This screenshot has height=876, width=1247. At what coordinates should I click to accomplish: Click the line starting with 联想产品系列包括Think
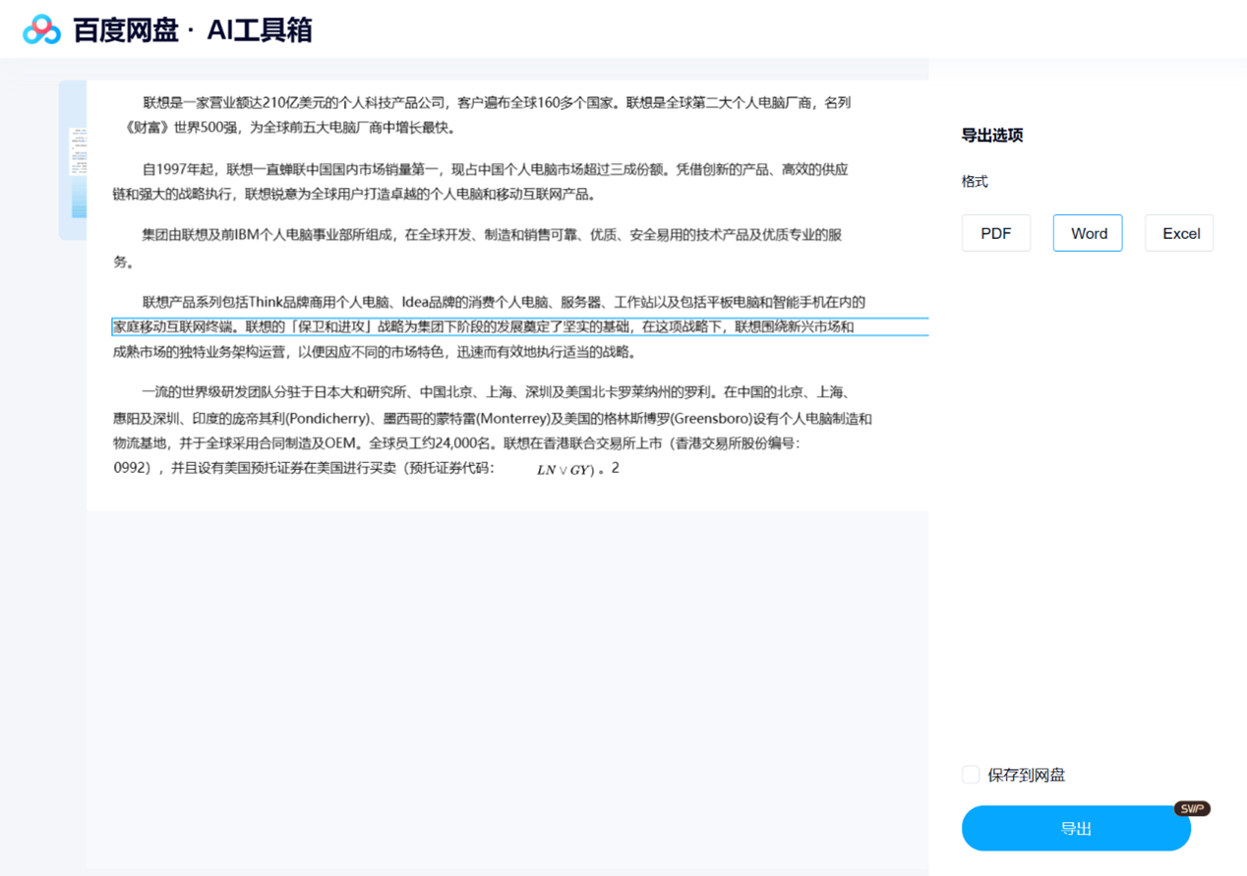(504, 302)
